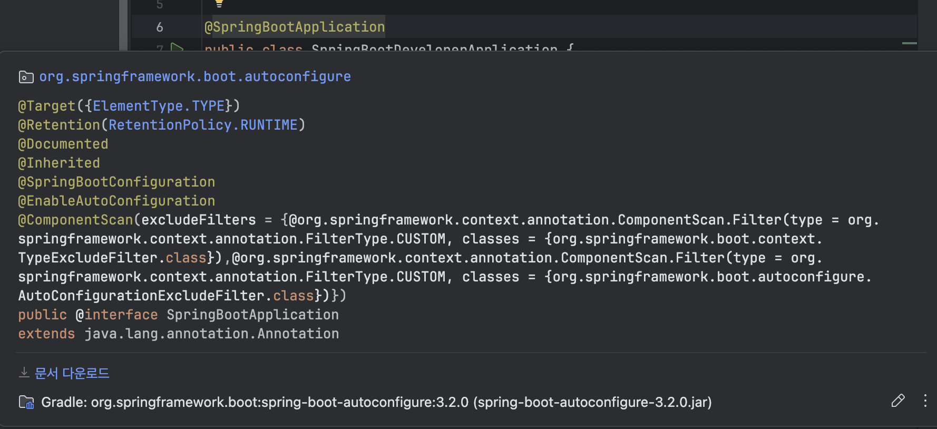The width and height of the screenshot is (937, 429).
Task: Click the @Documented annotation
Action: (63, 144)
